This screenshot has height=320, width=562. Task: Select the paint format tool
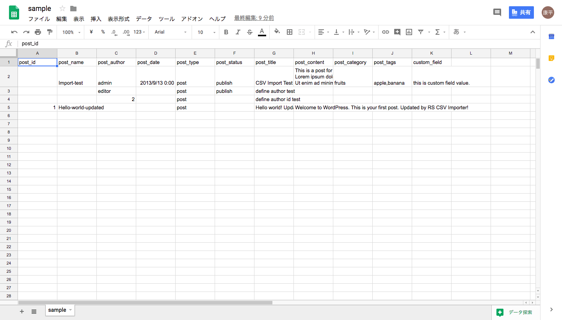tap(50, 32)
